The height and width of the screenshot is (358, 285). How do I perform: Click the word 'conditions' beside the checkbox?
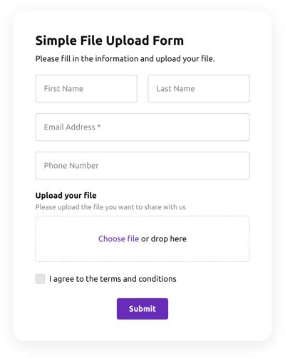pos(157,279)
